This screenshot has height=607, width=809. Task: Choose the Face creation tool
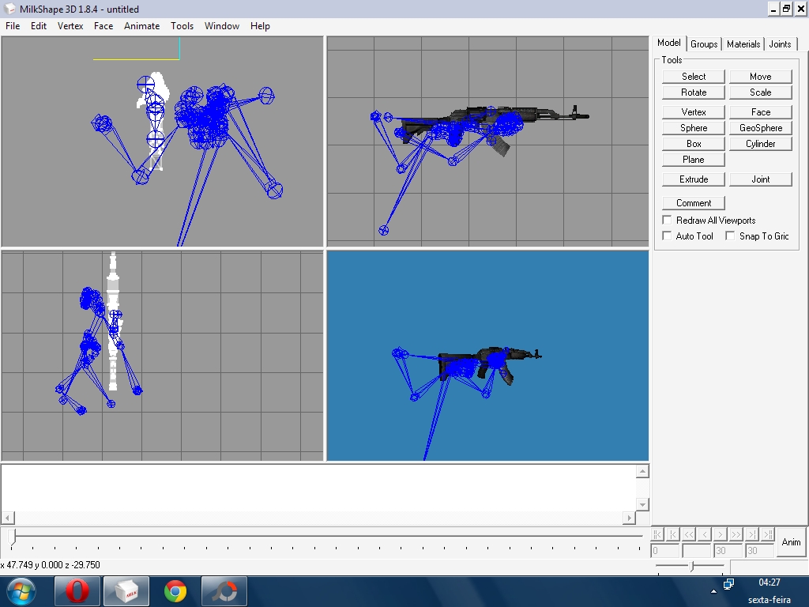tap(761, 112)
